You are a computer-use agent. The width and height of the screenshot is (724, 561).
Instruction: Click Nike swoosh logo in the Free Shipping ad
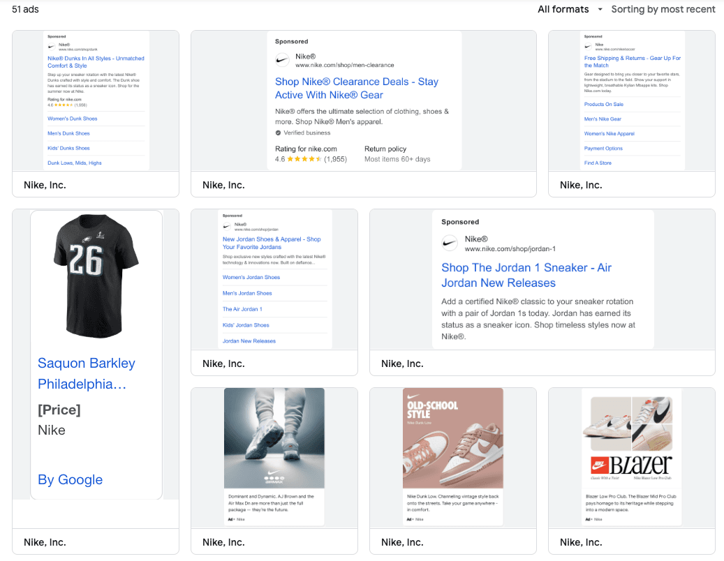[x=589, y=47]
